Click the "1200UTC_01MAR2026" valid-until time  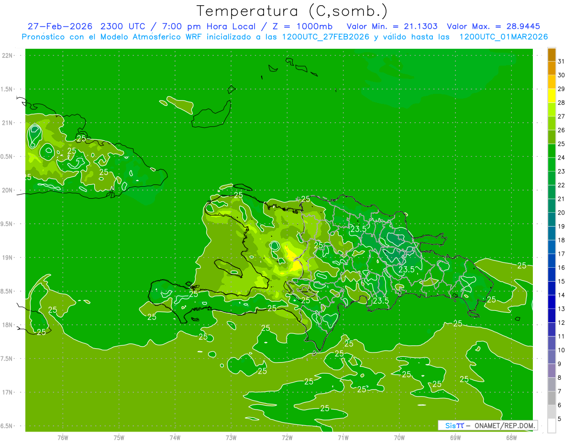pos(503,36)
